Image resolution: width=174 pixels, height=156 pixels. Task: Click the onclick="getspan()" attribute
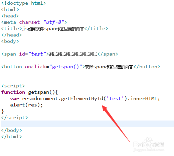[x=53, y=67]
